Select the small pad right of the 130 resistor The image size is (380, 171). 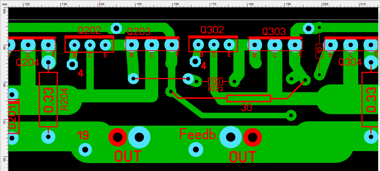click(x=234, y=81)
